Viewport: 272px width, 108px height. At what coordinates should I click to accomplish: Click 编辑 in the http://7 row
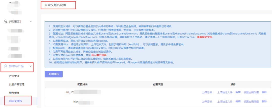tap(238, 92)
